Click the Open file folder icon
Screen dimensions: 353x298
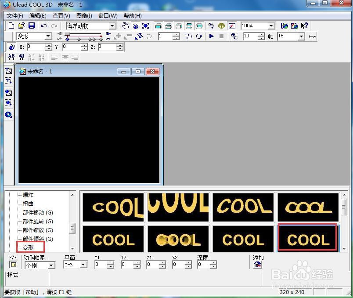click(22, 25)
